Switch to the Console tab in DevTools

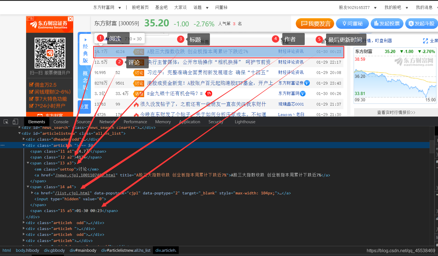point(61,122)
